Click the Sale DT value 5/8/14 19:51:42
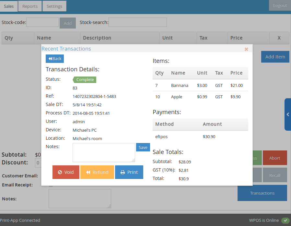The height and width of the screenshot is (226, 291). click(87, 105)
